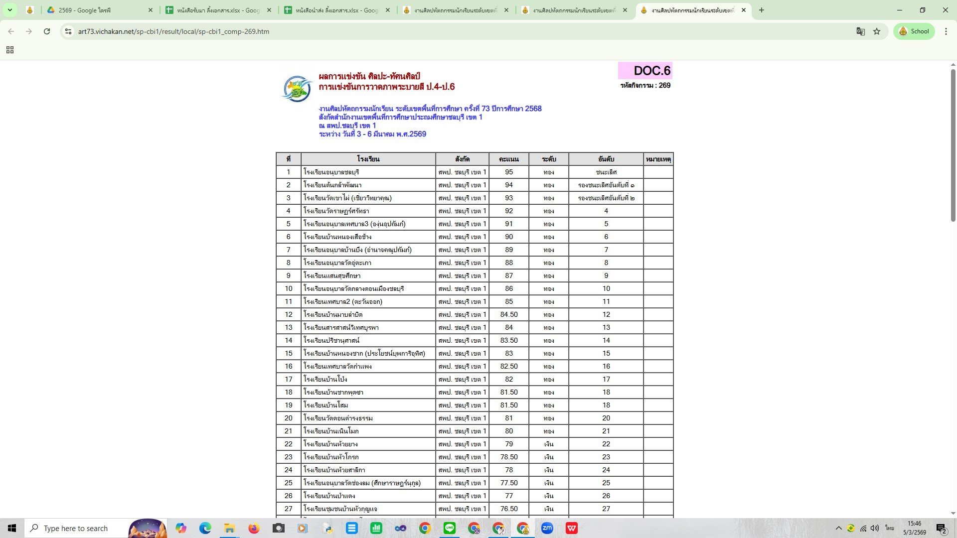This screenshot has width=957, height=538.
Task: Close the Google Drive tab
Action: tap(151, 10)
